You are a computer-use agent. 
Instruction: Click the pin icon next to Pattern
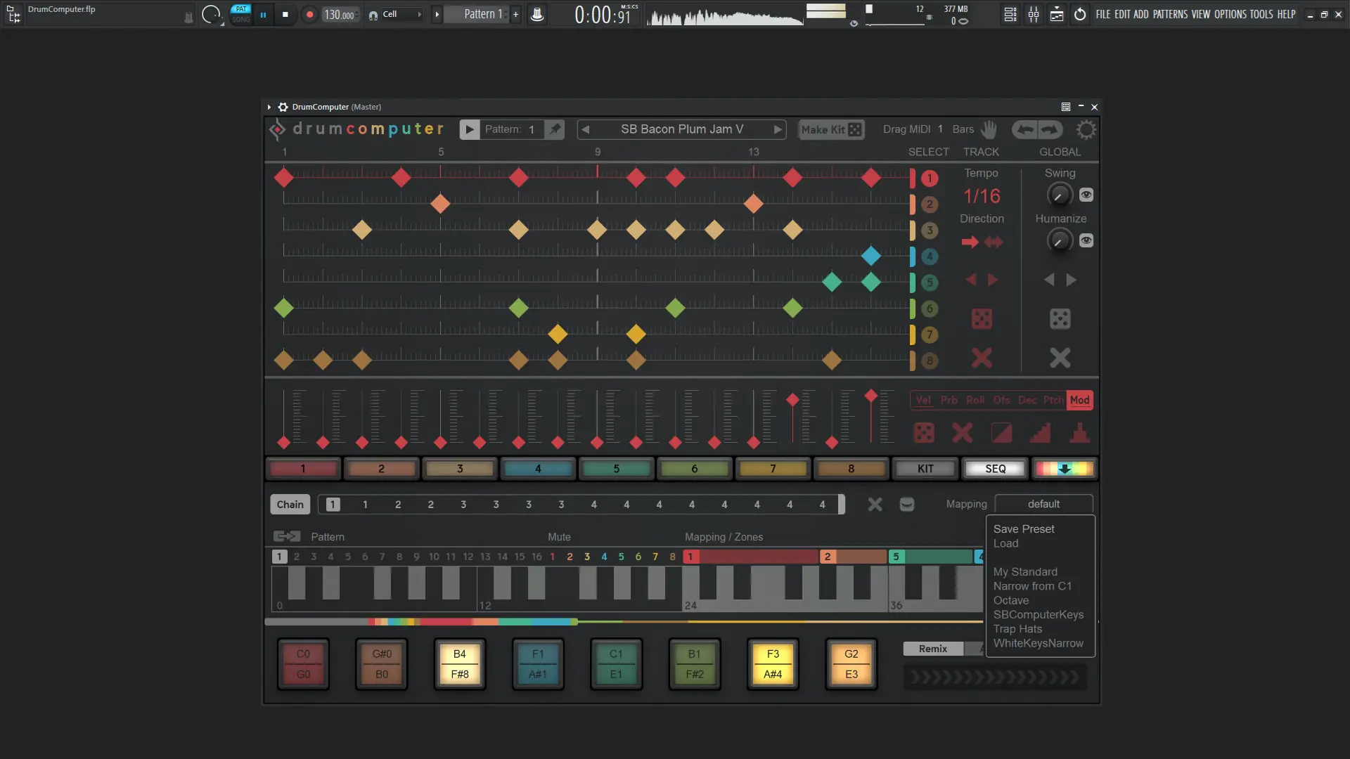click(555, 129)
